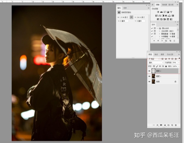Open the Layers panel flyout menu

(179, 54)
